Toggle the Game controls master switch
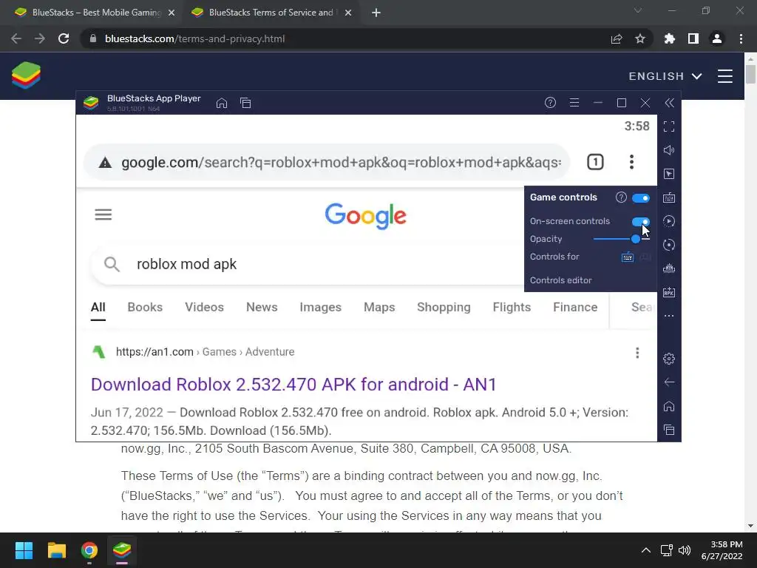The height and width of the screenshot is (568, 757). pos(641,198)
